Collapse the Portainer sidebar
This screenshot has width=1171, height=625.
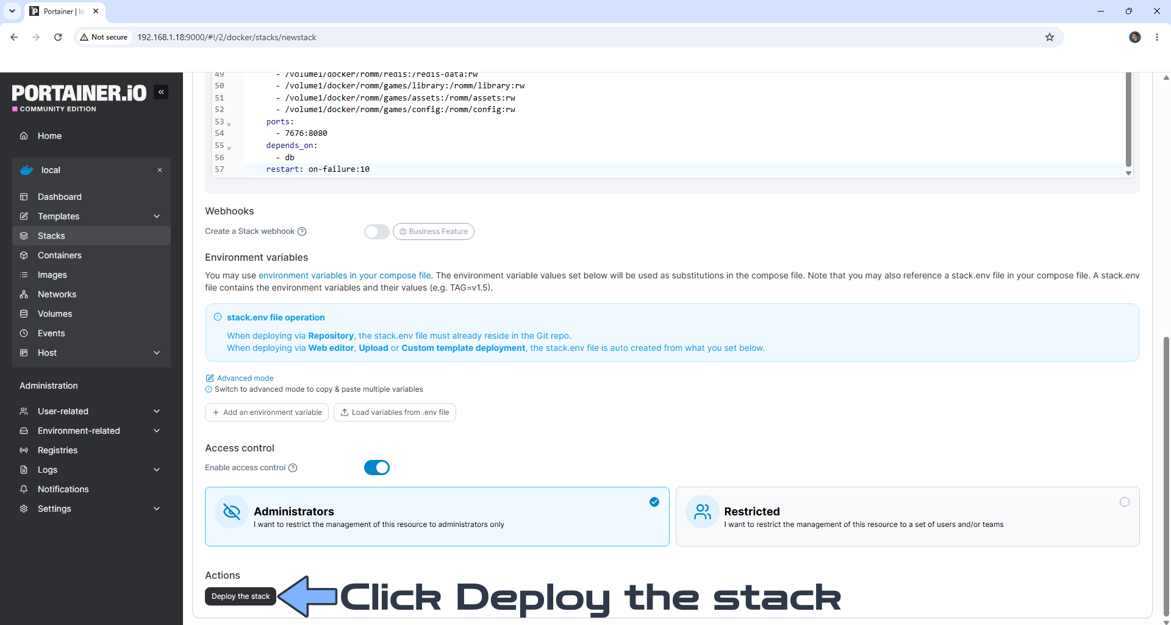pyautogui.click(x=161, y=92)
